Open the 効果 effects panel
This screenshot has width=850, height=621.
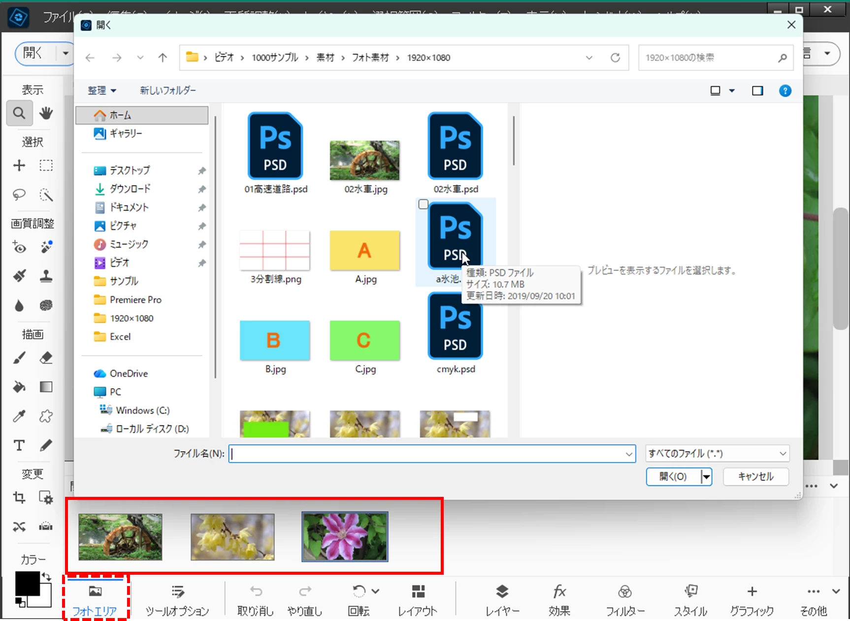[x=559, y=599]
